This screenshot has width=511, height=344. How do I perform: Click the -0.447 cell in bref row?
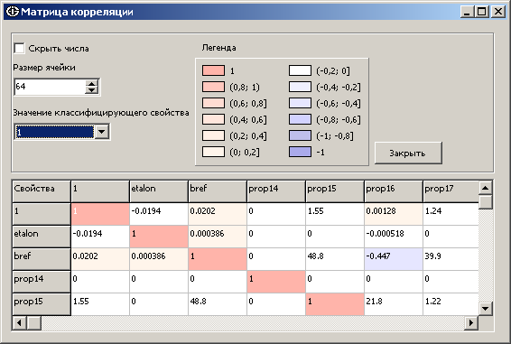pos(394,259)
